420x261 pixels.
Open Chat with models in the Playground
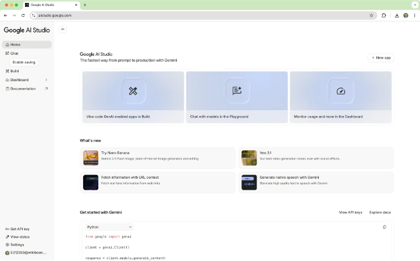pos(237,97)
